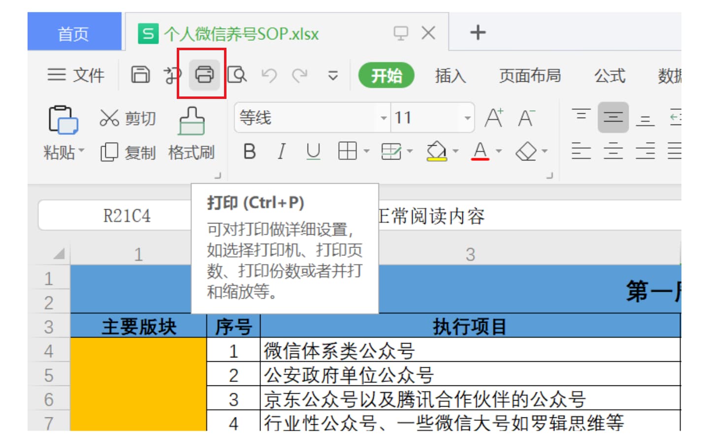This screenshot has height=443, width=709.
Task: Click the screen display icon on document tab
Action: (401, 33)
